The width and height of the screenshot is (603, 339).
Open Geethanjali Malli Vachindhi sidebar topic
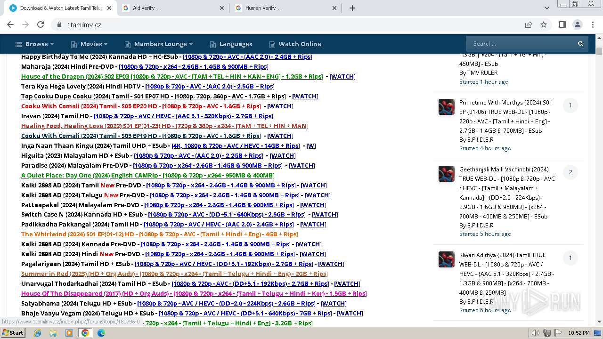coord(507,193)
